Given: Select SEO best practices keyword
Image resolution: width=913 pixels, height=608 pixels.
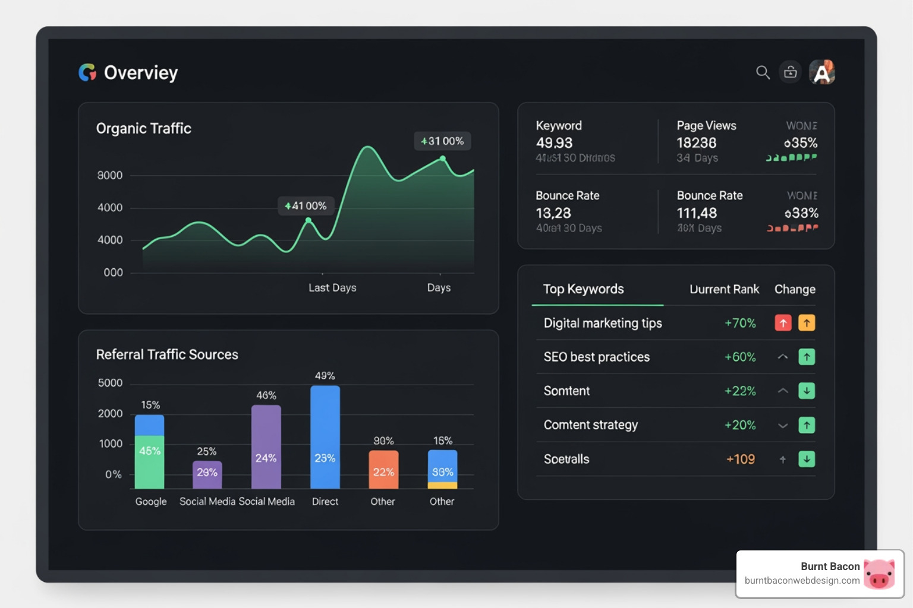Looking at the screenshot, I should click(597, 357).
